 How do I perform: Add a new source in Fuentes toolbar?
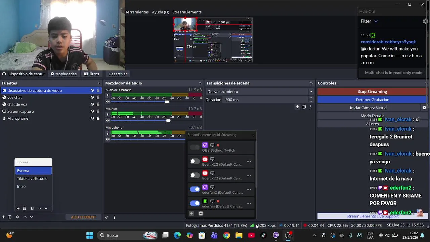click(x=3, y=217)
